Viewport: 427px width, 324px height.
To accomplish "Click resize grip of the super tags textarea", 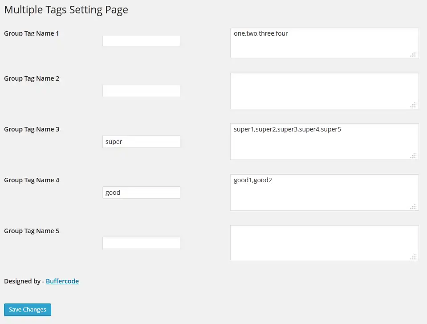I will click(413, 156).
